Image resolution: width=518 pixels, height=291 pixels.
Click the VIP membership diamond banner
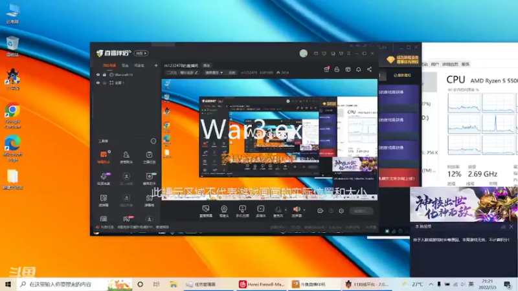tap(403, 59)
